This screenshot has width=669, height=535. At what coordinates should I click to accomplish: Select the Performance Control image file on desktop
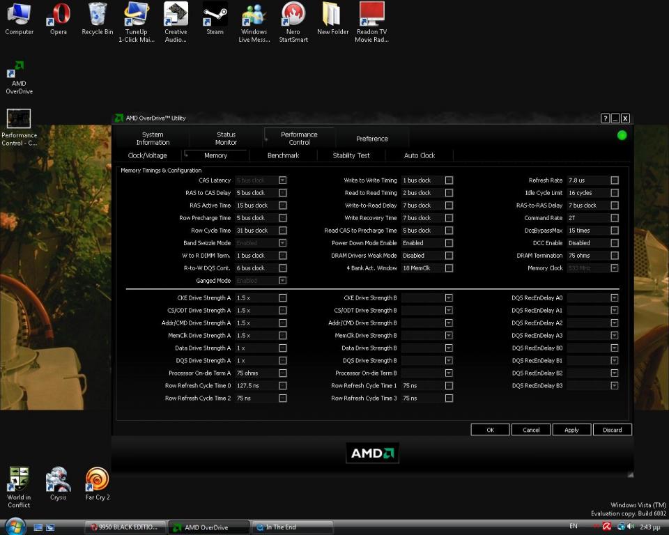coord(20,127)
